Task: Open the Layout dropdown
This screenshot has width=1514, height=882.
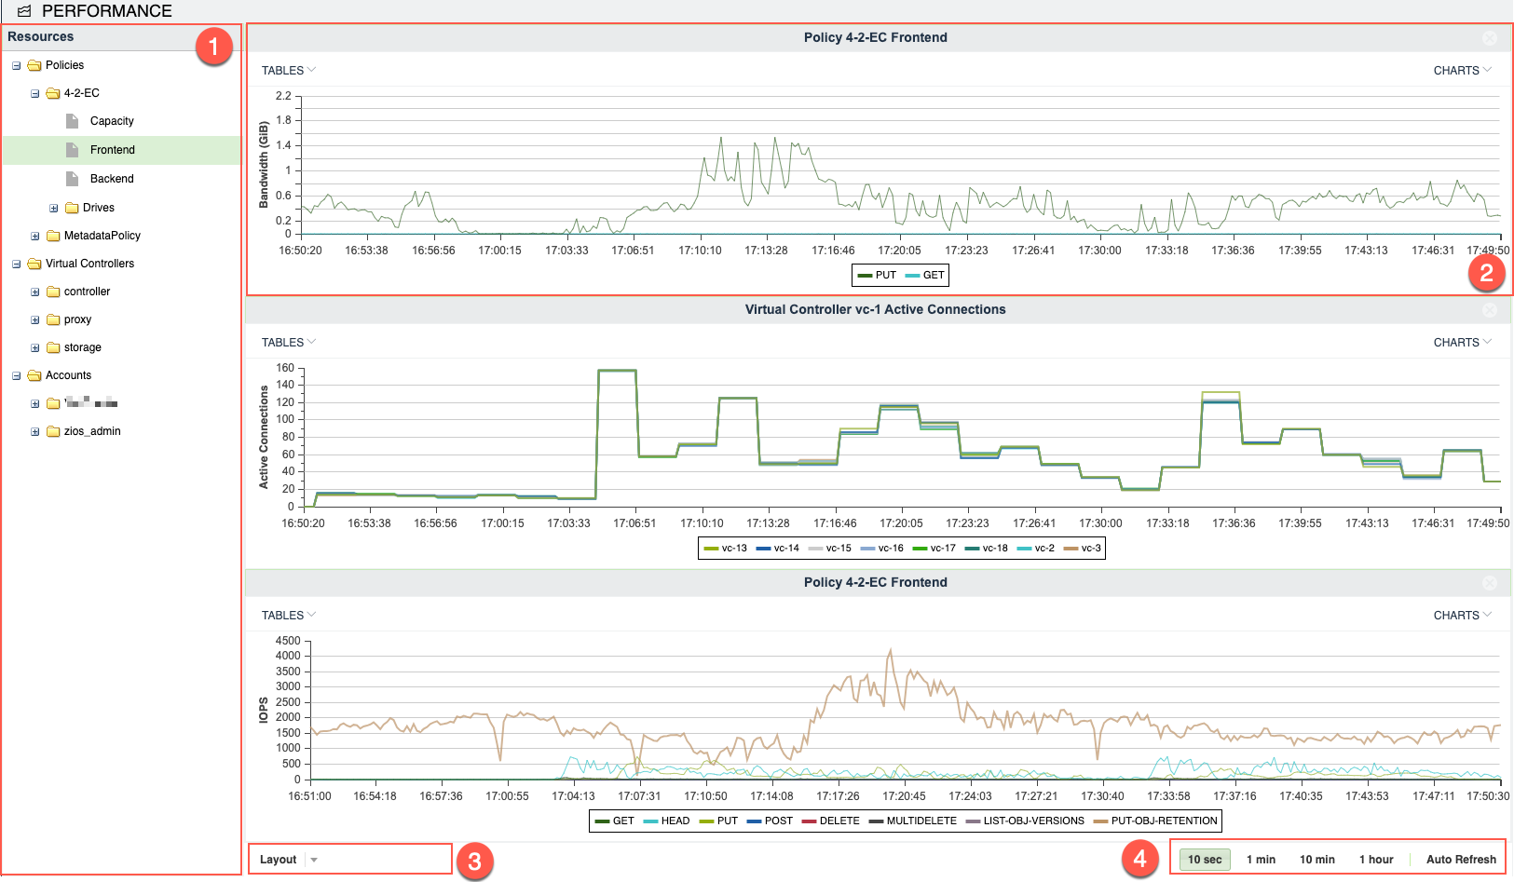Action: point(289,860)
